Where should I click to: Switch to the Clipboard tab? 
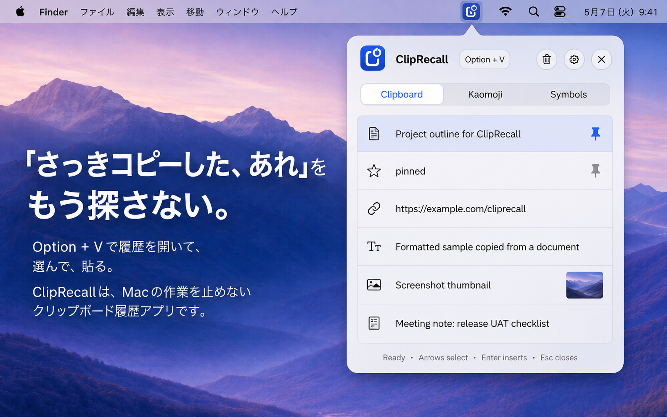pos(402,94)
